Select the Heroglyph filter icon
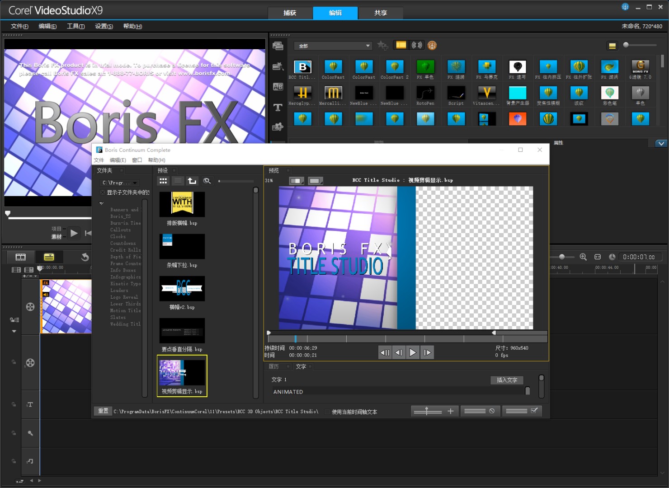The image size is (669, 488). [302, 93]
